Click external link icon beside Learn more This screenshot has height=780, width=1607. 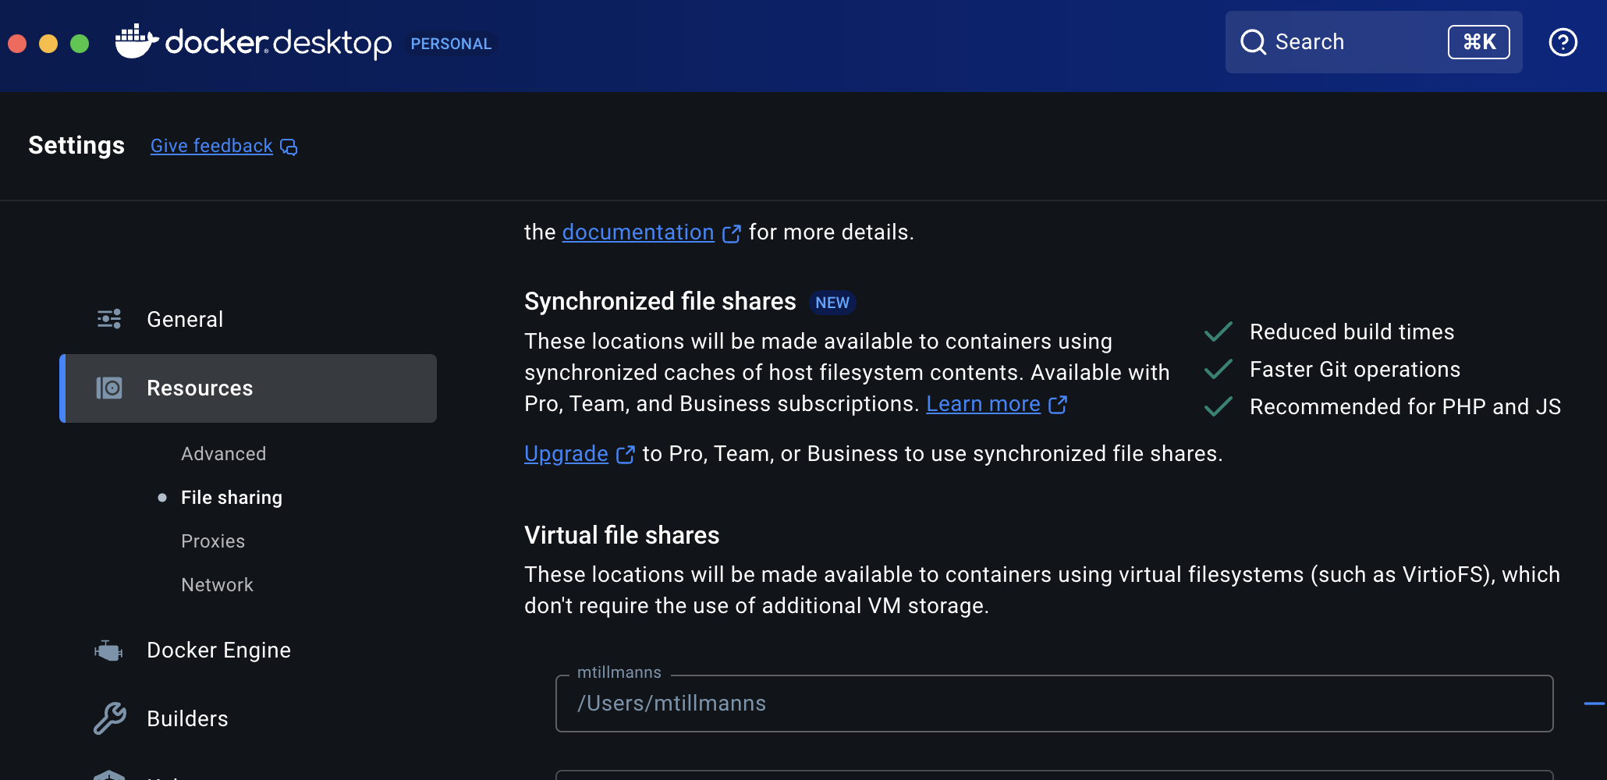point(1058,405)
